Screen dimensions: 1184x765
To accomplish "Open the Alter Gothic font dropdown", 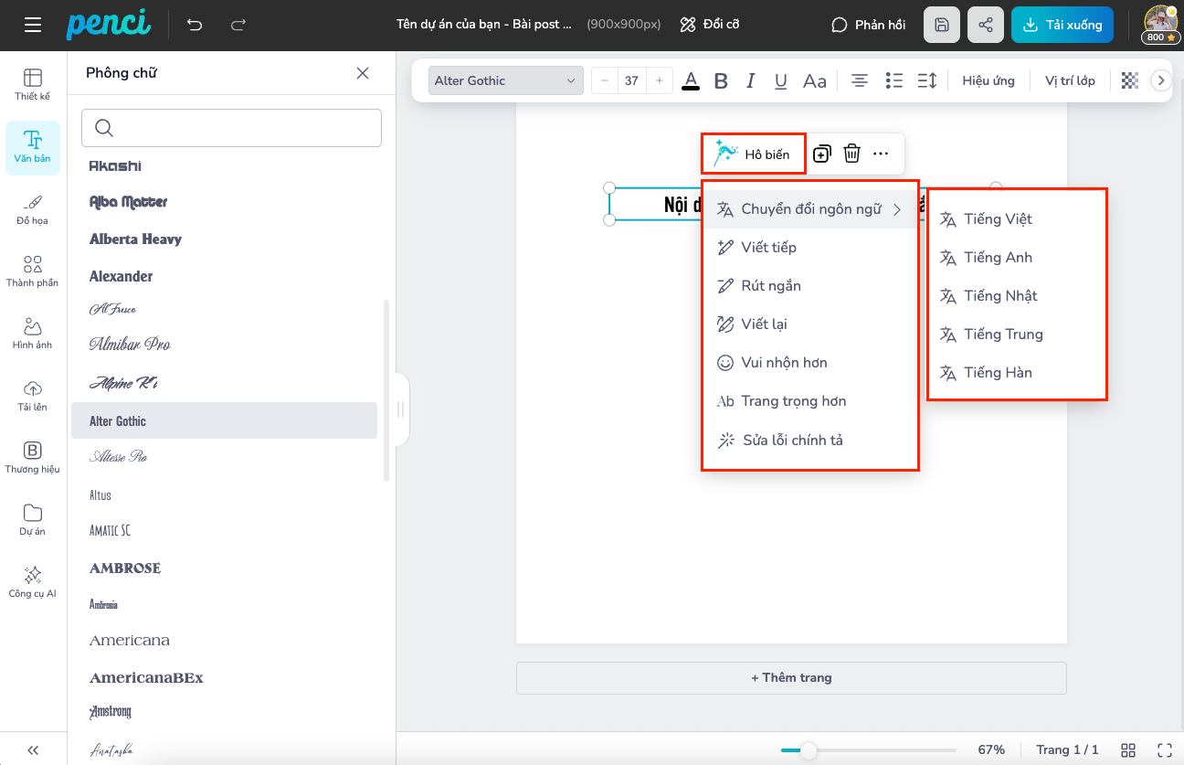I will 506,80.
